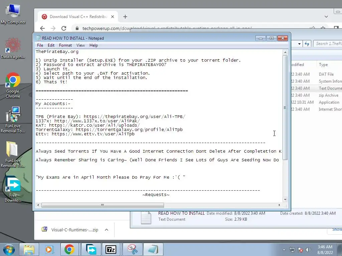Image resolution: width=342 pixels, height=256 pixels.
Task: Click the network tray icon
Action: pos(292,250)
